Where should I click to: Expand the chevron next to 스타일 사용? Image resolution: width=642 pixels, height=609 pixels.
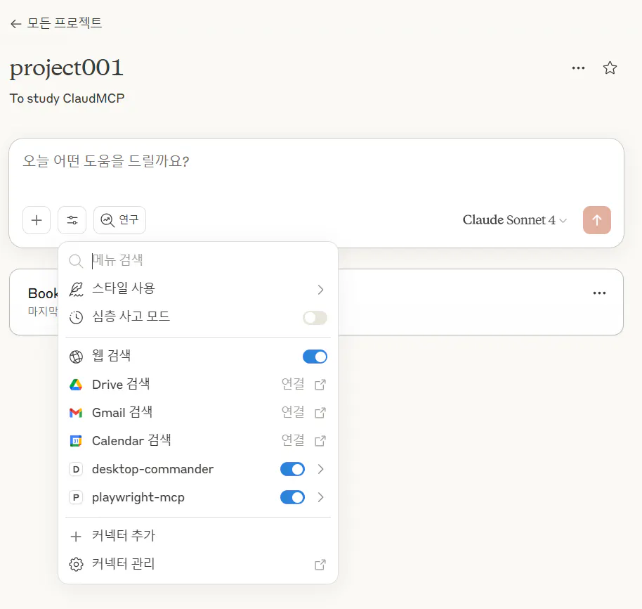click(320, 290)
